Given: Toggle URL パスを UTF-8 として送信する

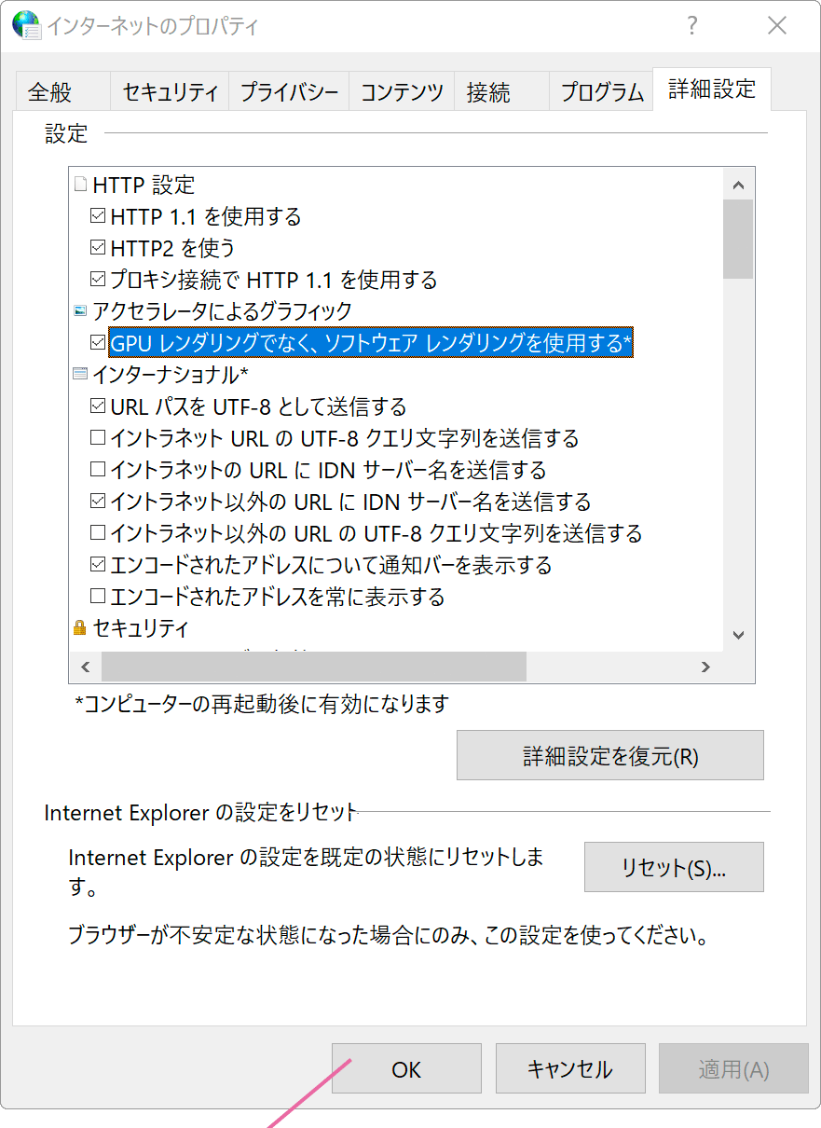Looking at the screenshot, I should [x=98, y=406].
